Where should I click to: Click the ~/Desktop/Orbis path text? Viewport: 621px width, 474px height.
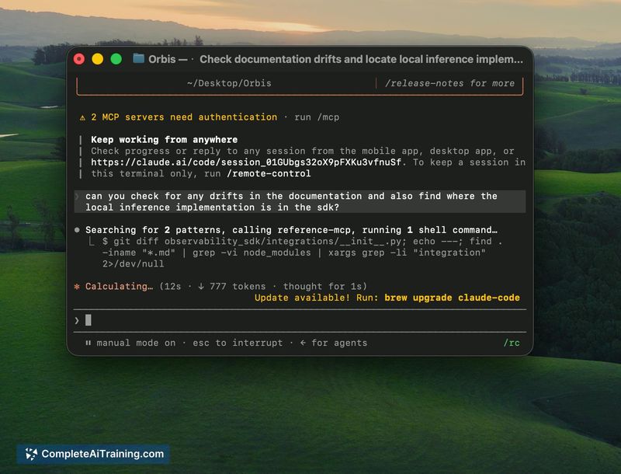(229, 83)
